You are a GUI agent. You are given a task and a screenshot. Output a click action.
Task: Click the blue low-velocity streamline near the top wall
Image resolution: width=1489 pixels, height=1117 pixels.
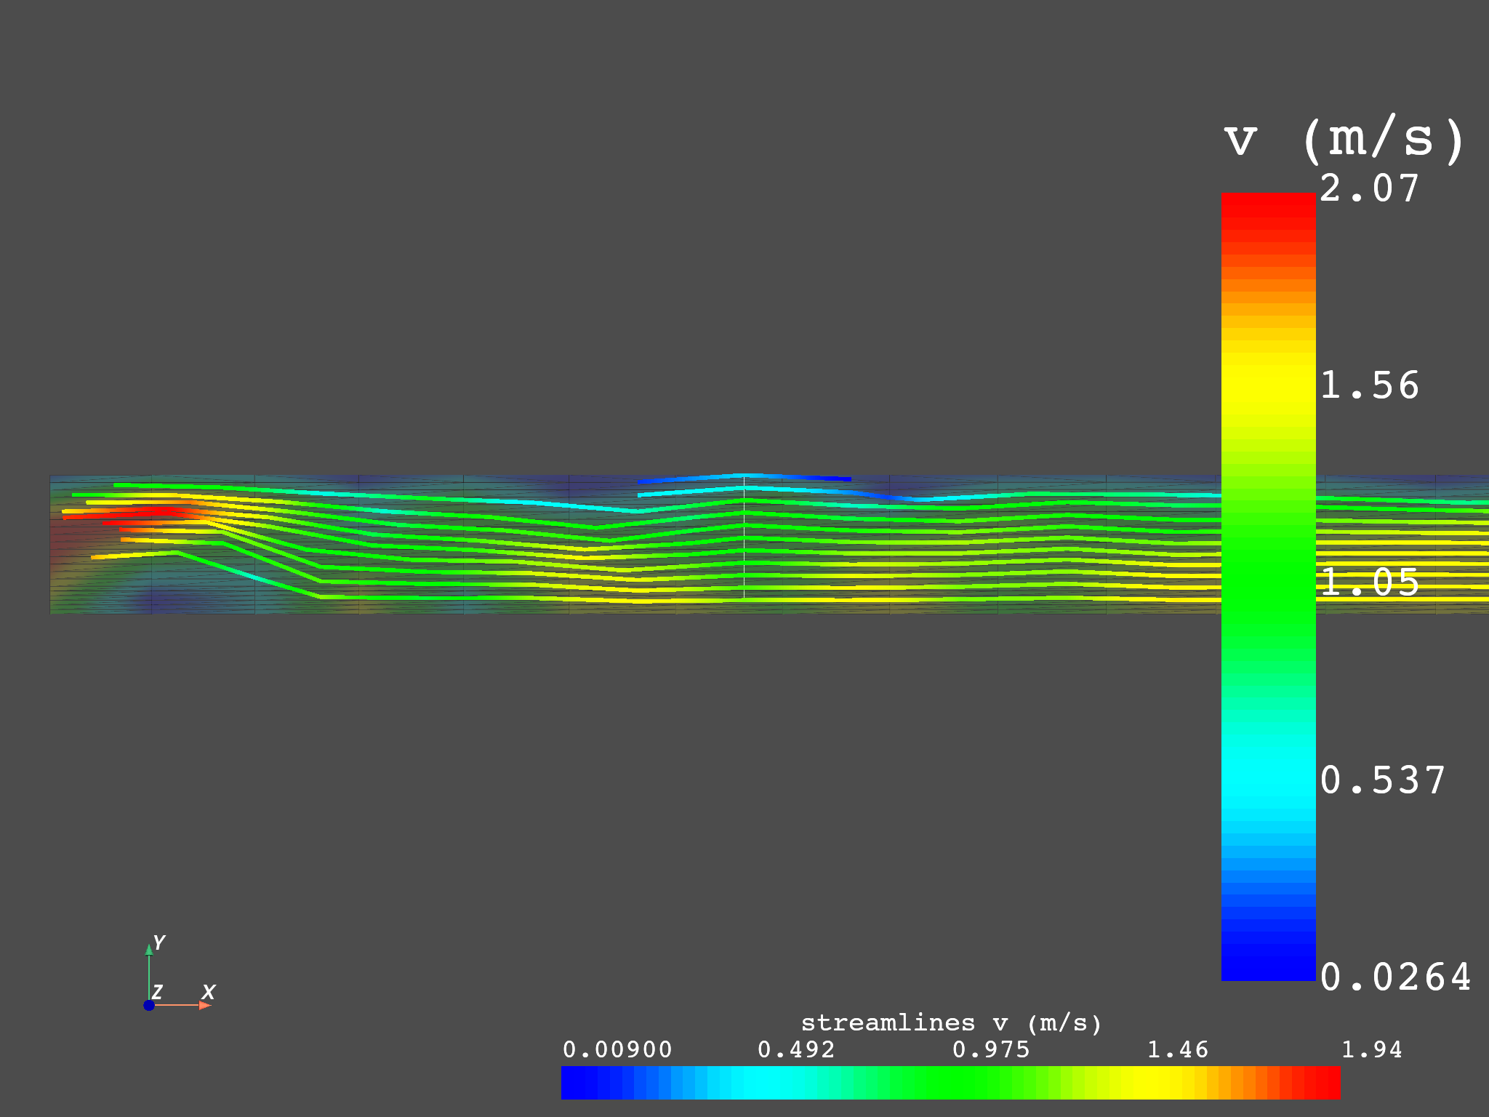744,478
